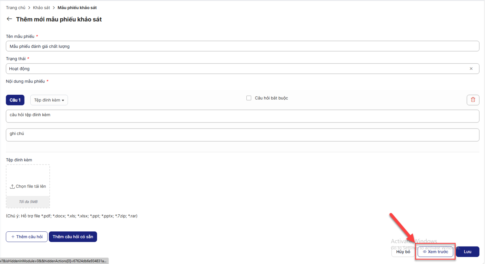Viewport: 485px width, 264px height.
Task: Navigate to Khảo sát breadcrumb
Action: 41,8
